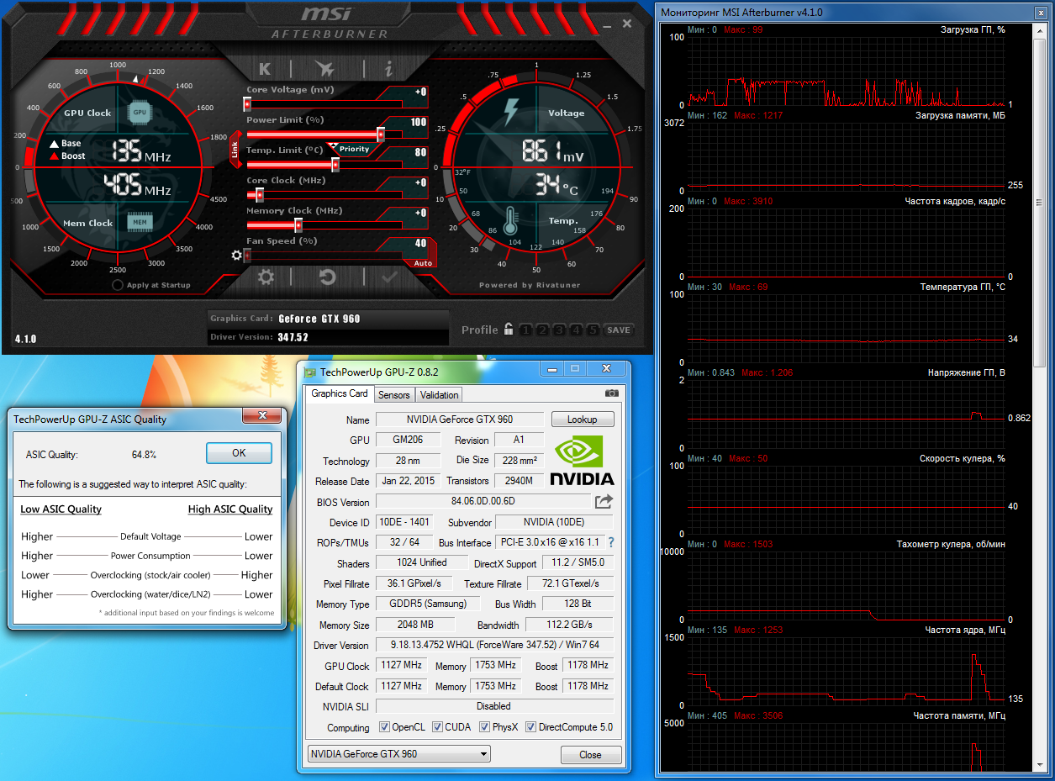Toggle the OpenCL checkbox
The height and width of the screenshot is (781, 1055).
tap(384, 727)
